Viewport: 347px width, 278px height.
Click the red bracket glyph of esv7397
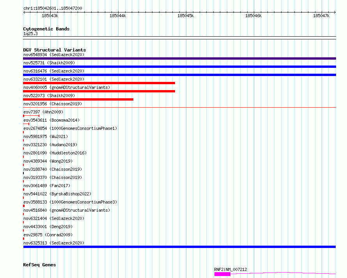click(x=31, y=116)
